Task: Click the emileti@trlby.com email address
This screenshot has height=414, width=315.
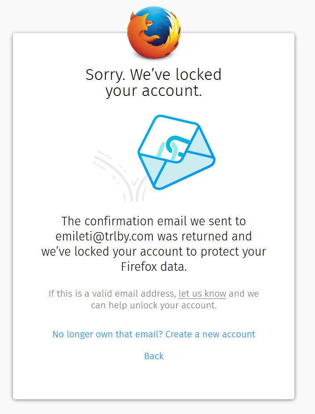Action: 105,236
